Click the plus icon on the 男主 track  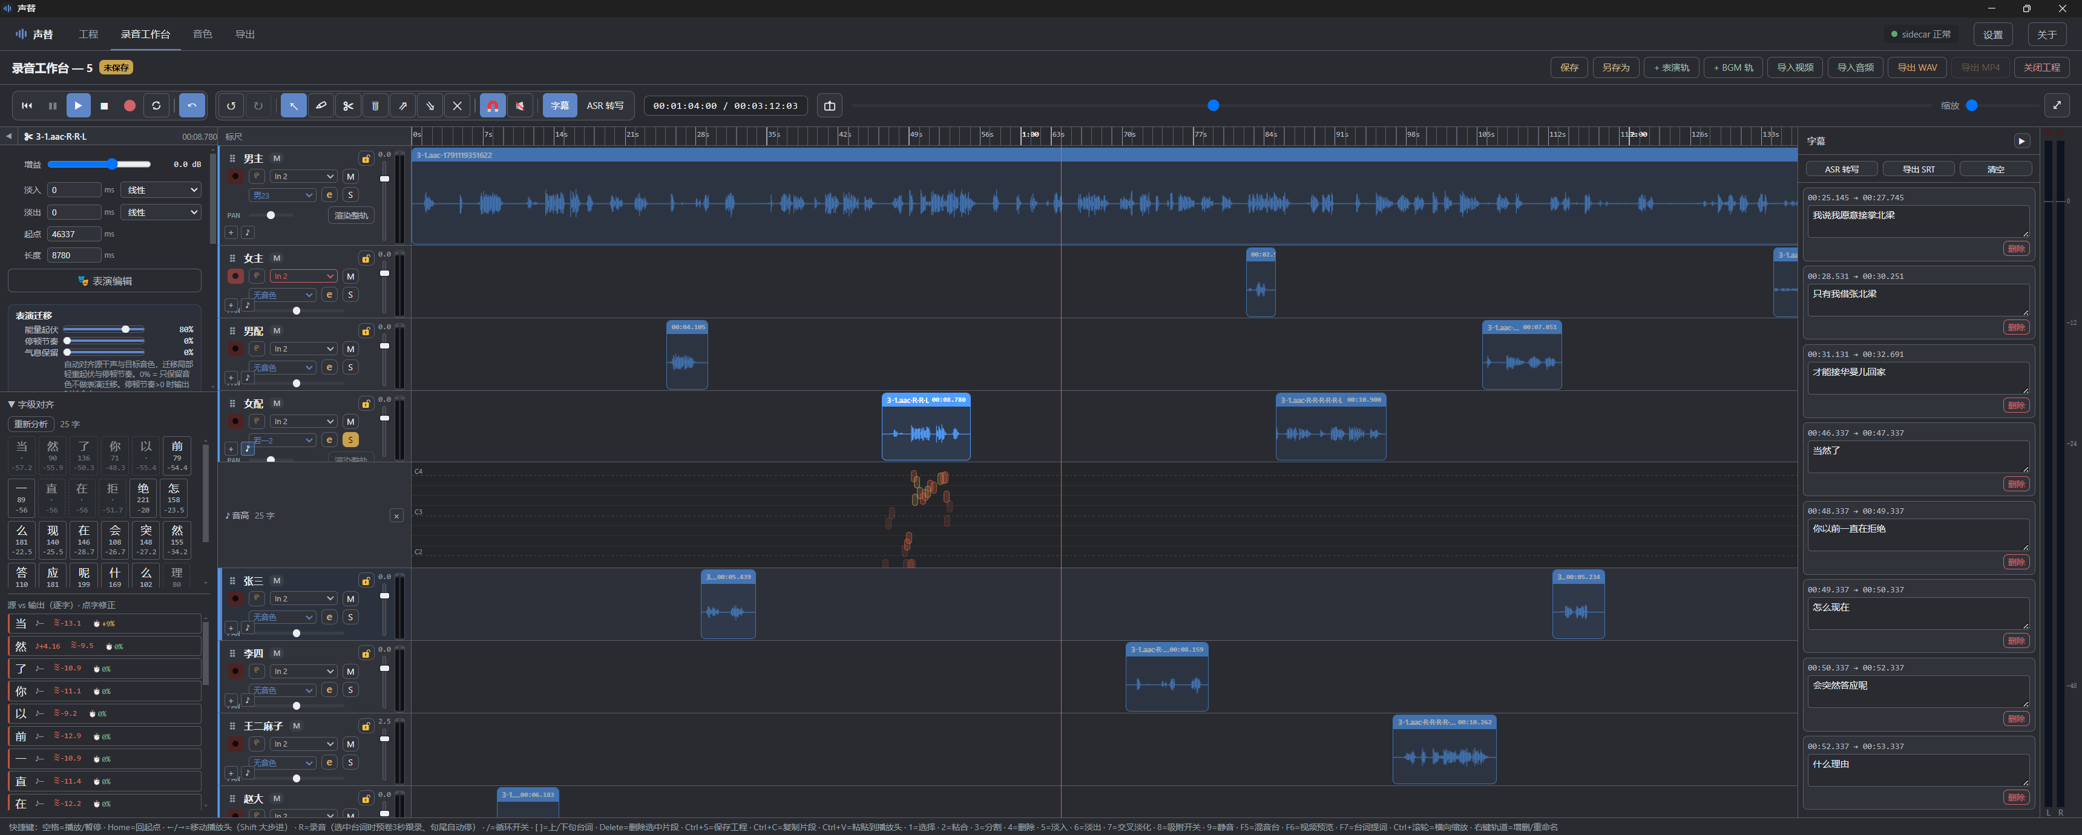231,233
